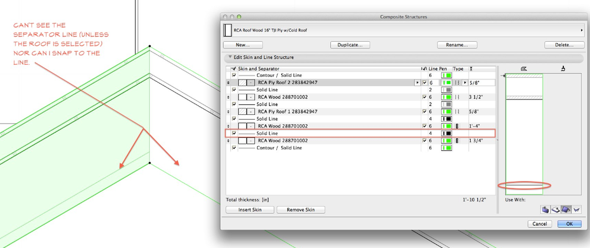Image resolution: width=590 pixels, height=248 pixels.
Task: Toggle Solid Line checkbox under RCA Ply Roof 2
Action: [x=234, y=90]
